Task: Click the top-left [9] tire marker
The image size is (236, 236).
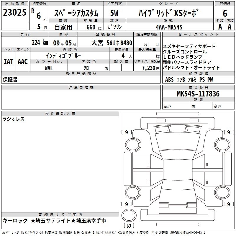Action: tap(126, 132)
